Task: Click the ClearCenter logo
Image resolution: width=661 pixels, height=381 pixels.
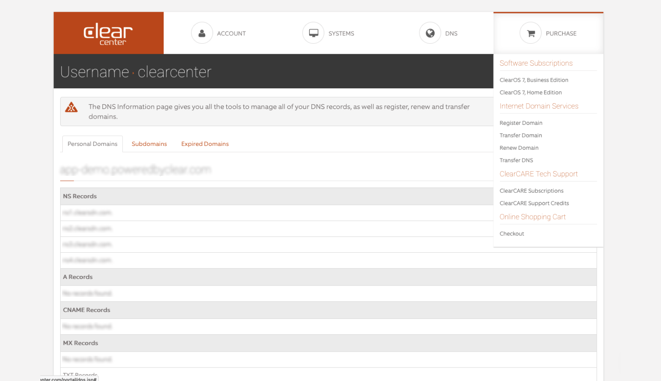Action: (108, 33)
